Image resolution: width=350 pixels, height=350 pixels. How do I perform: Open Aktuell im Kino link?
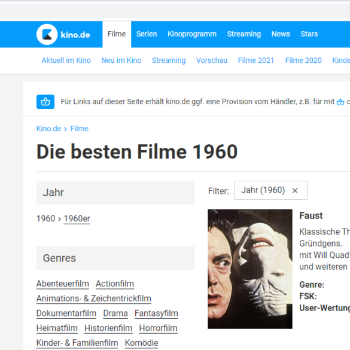pyautogui.click(x=66, y=60)
